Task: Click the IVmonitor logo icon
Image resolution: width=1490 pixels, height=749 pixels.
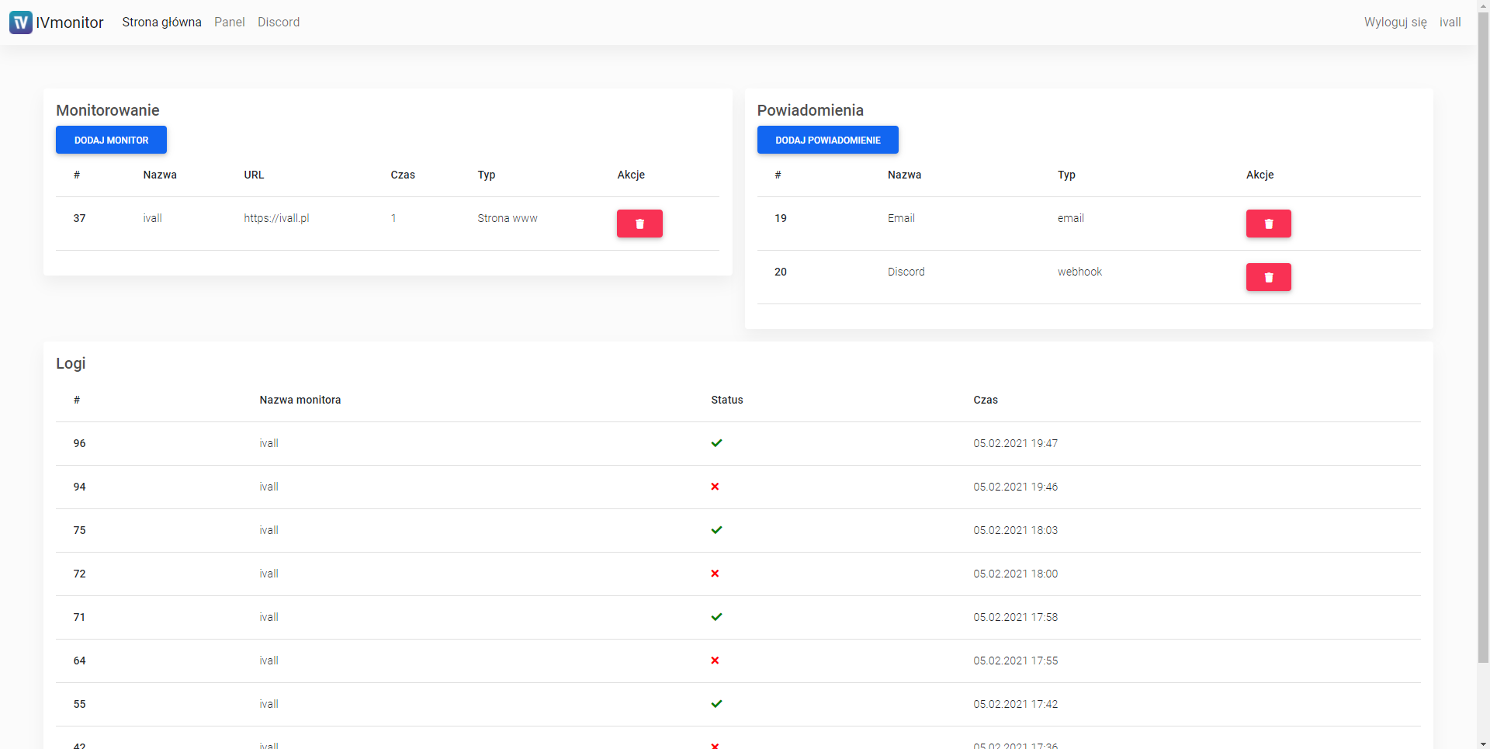Action: (21, 23)
